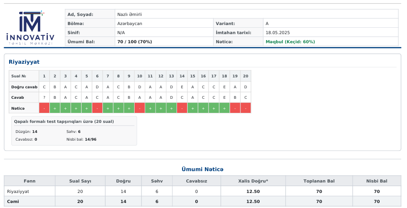Click the green 'Məqbul (Keçid: 60%)' result
The width and height of the screenshot is (407, 208).
[290, 42]
